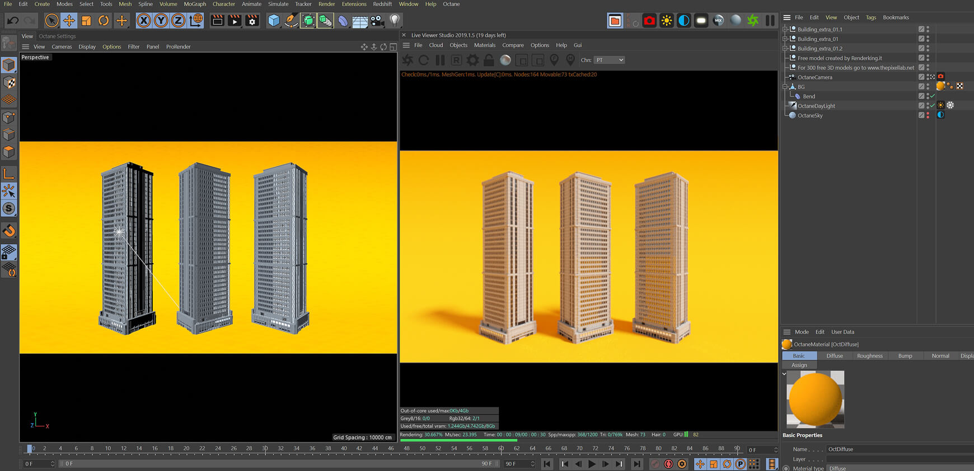
Task: Toggle clay mode sphere in Live Viewer
Action: 505,60
